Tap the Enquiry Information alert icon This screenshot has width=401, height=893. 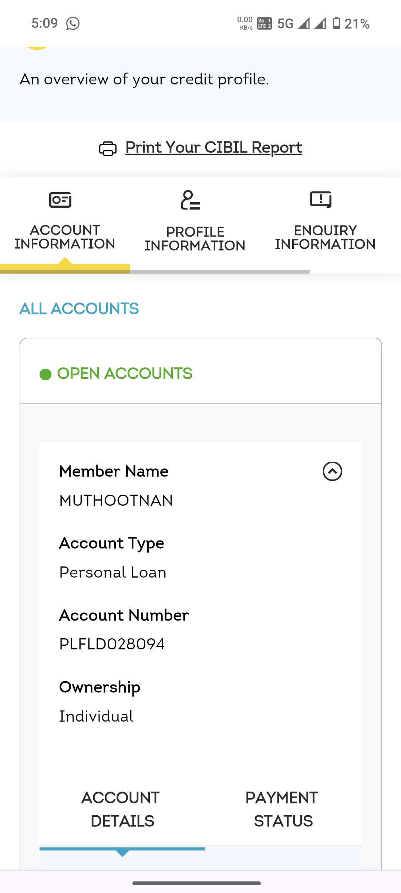pos(321,199)
